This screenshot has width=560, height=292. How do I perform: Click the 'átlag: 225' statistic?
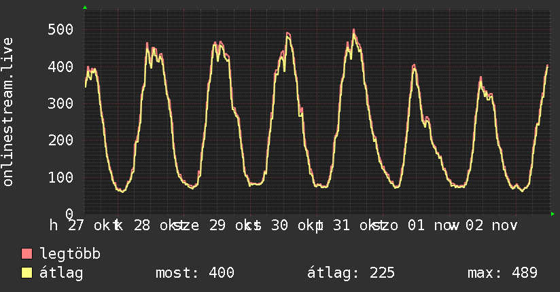[x=351, y=273]
